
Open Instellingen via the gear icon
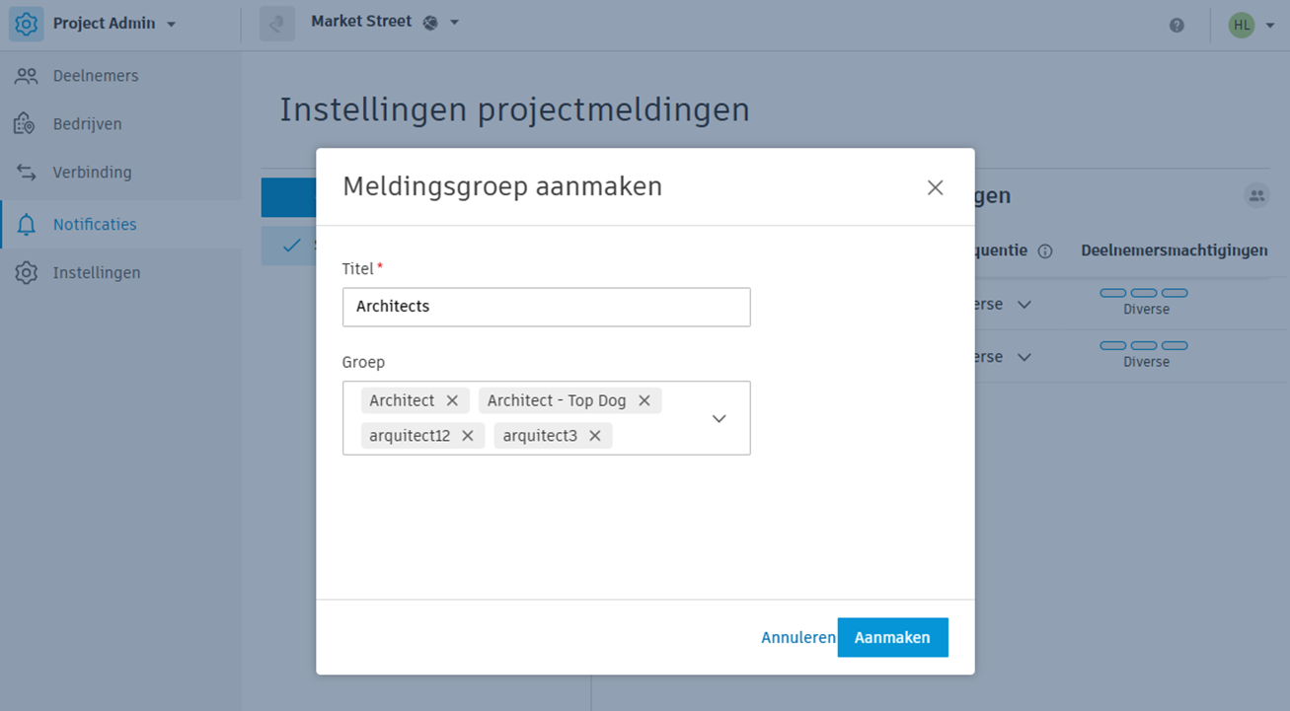point(25,272)
